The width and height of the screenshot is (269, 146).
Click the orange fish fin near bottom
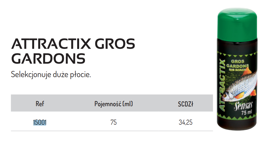(240, 95)
